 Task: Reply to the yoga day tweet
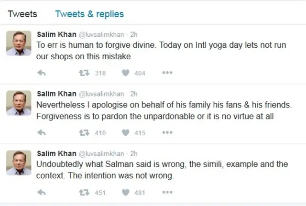click(41, 73)
